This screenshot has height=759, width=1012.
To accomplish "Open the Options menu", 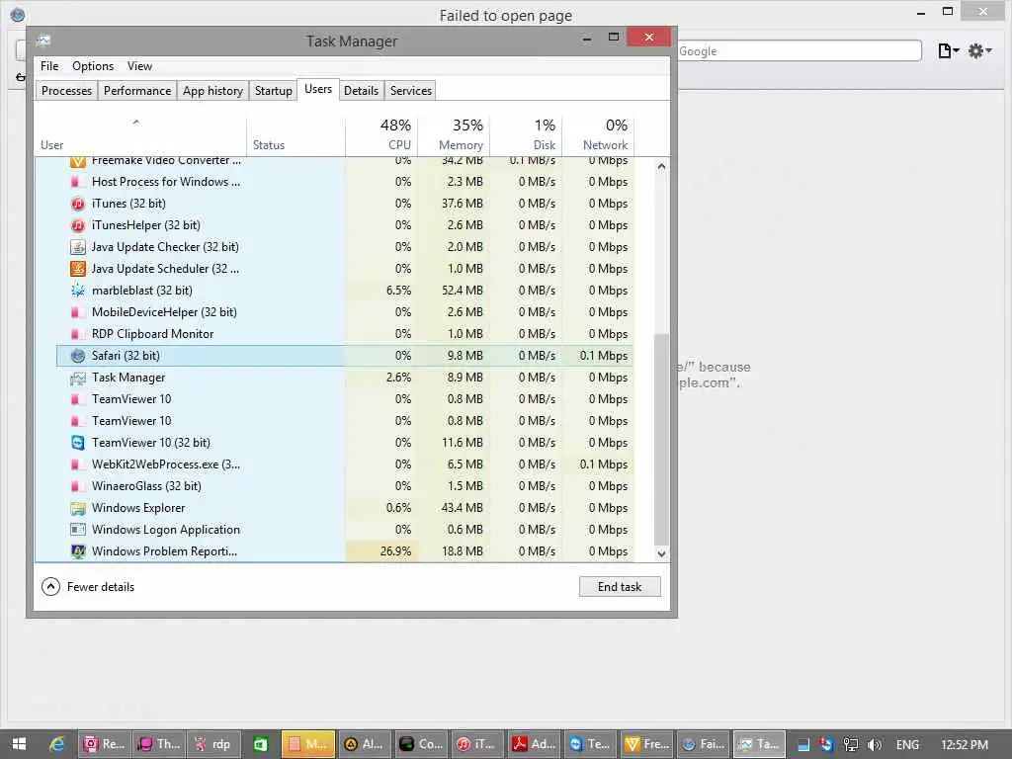I will click(x=93, y=66).
